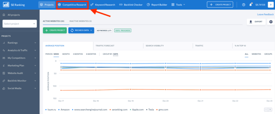Expand Social Media chevron

[x=35, y=89]
